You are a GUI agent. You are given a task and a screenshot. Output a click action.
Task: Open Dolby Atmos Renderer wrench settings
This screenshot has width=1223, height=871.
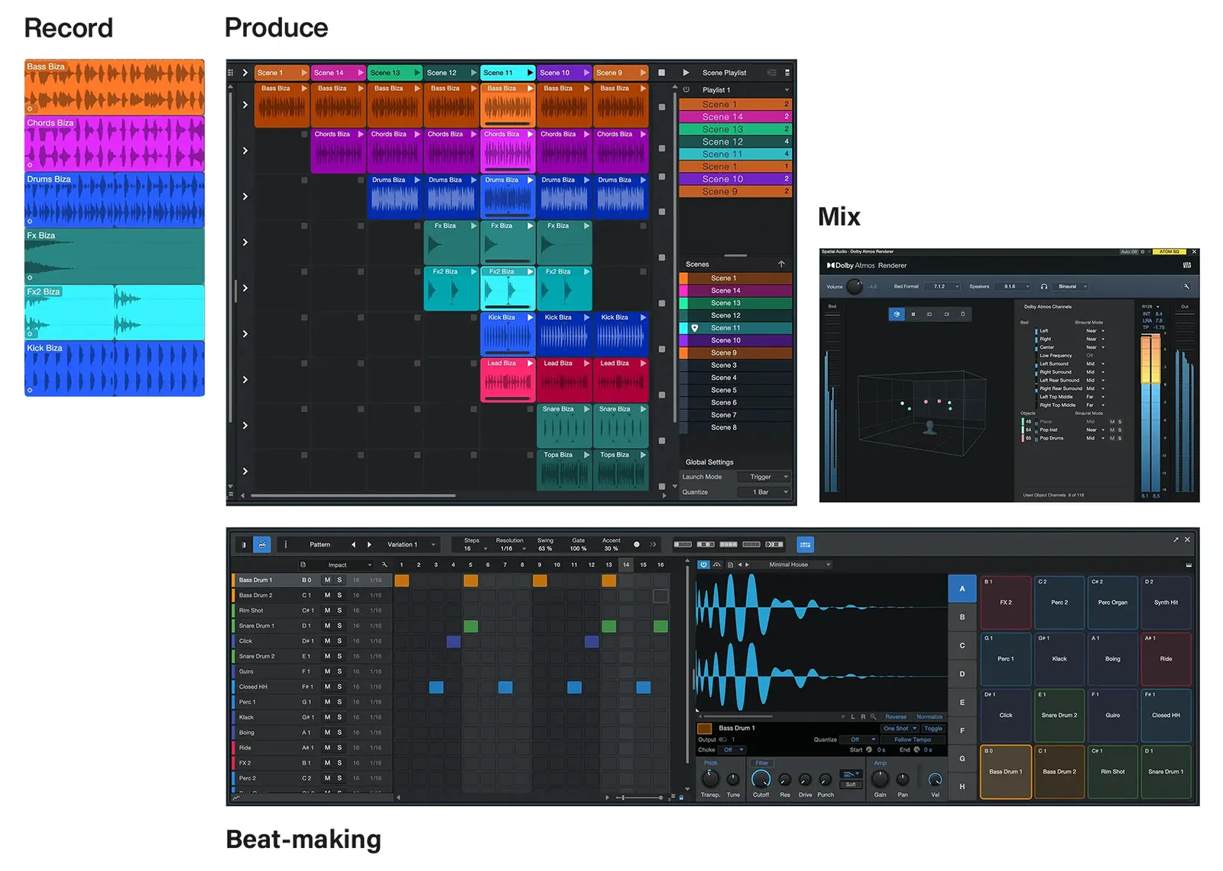click(1186, 286)
